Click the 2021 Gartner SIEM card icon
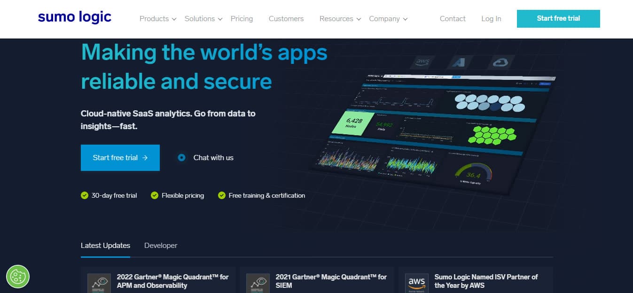Screen dimensions: 633x293 [x=258, y=283]
